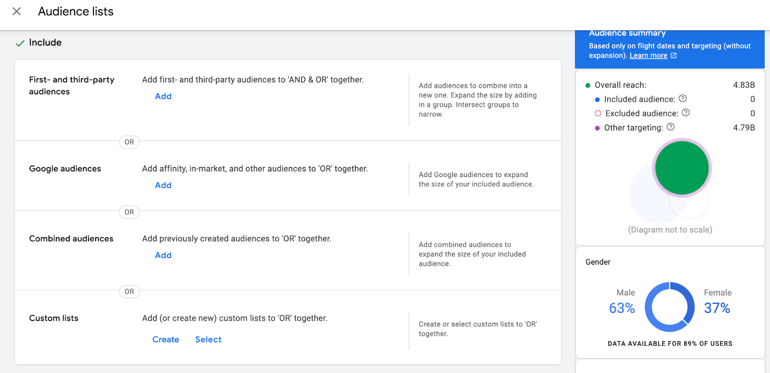This screenshot has height=373, width=770.
Task: Click the red Excluded audience circle marker
Action: point(598,114)
